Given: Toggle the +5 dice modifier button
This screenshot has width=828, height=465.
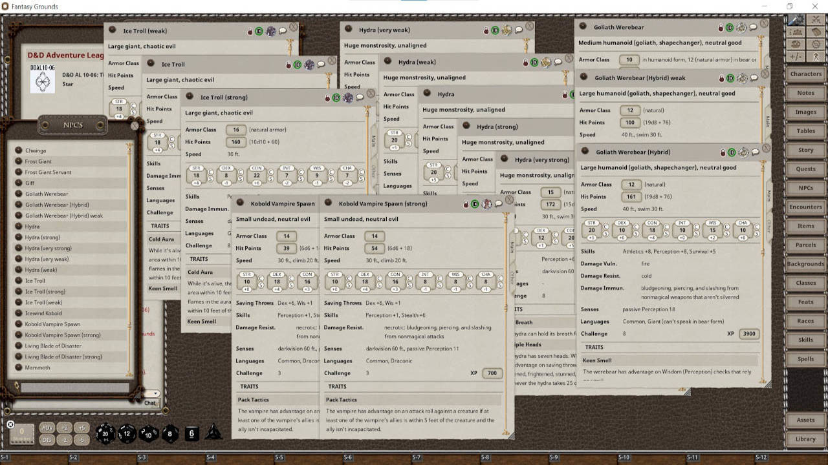Looking at the screenshot, I should coord(82,426).
